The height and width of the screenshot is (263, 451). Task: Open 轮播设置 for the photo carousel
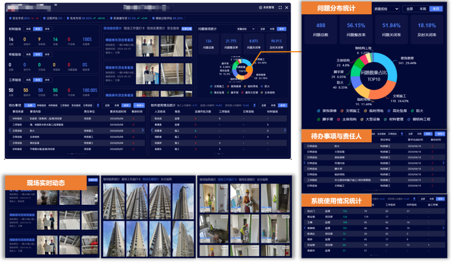pos(186,29)
